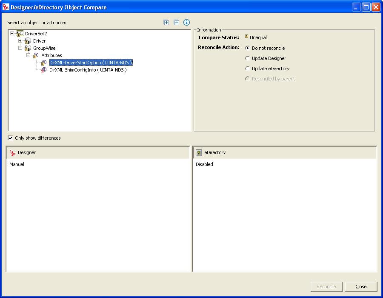Click the DirXML-ShimConfigInfo attribute icon
The width and height of the screenshot is (383, 298).
click(x=44, y=70)
